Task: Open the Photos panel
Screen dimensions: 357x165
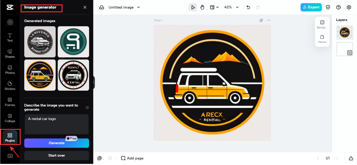Action: [x=10, y=70]
